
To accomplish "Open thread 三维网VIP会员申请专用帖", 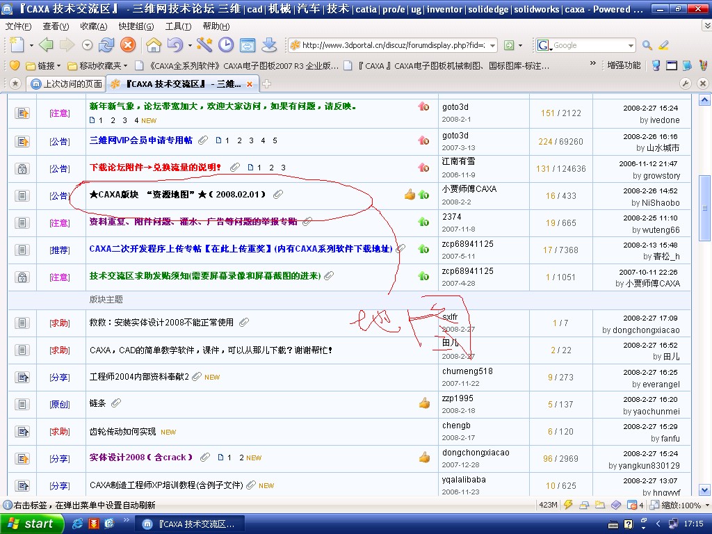I will (x=140, y=140).
